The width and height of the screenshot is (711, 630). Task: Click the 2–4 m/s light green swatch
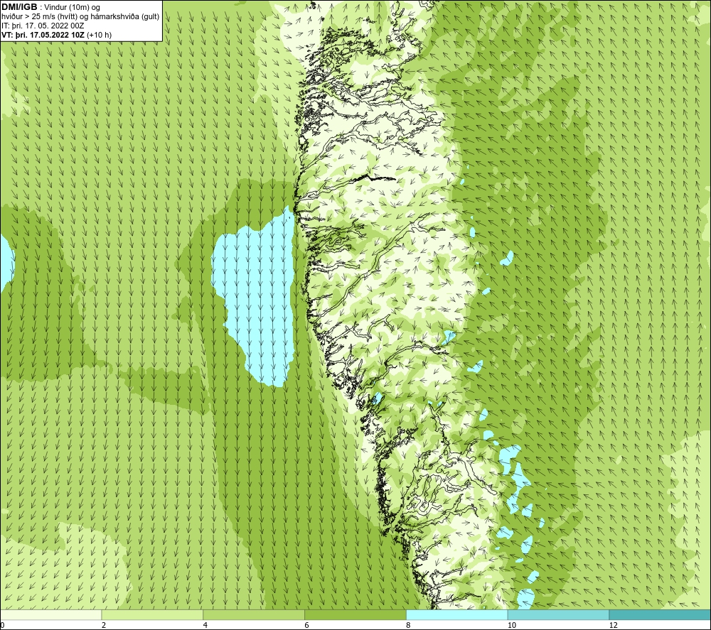click(152, 614)
